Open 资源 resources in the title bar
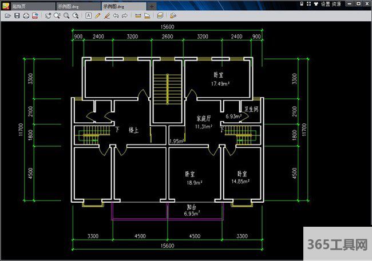Screen dimensions: 372x261 pyautogui.click(x=337, y=4)
